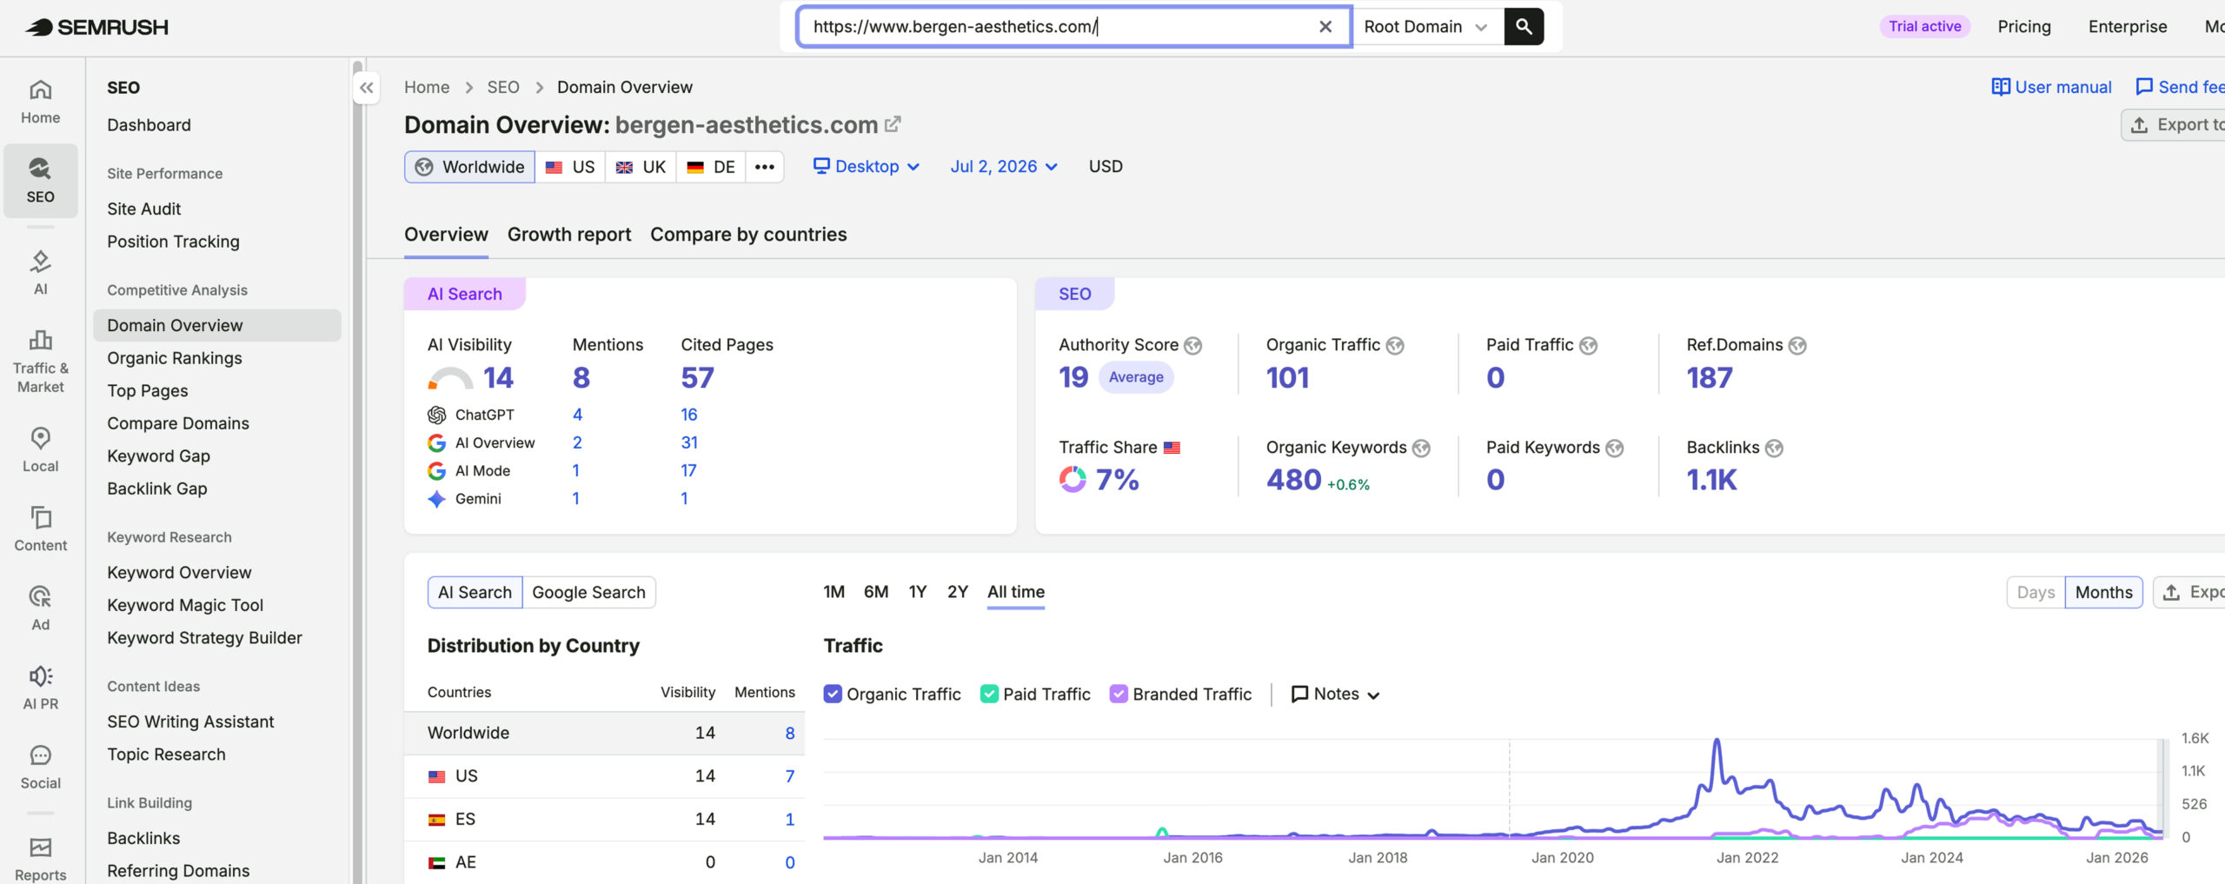Open Keyword Magic Tool in sidebar
This screenshot has width=2225, height=884.
pyautogui.click(x=185, y=605)
